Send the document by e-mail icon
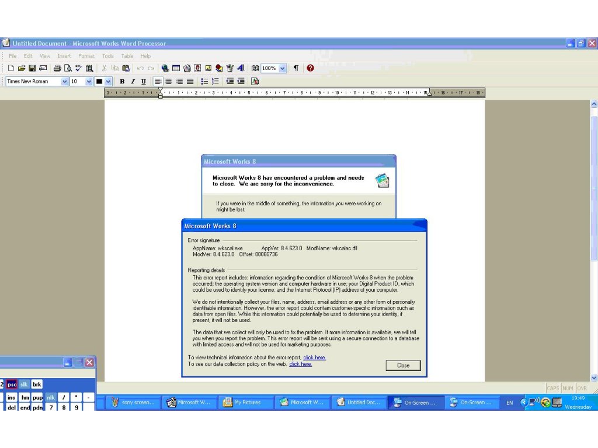Screen dimensions: 598x448 [43, 68]
